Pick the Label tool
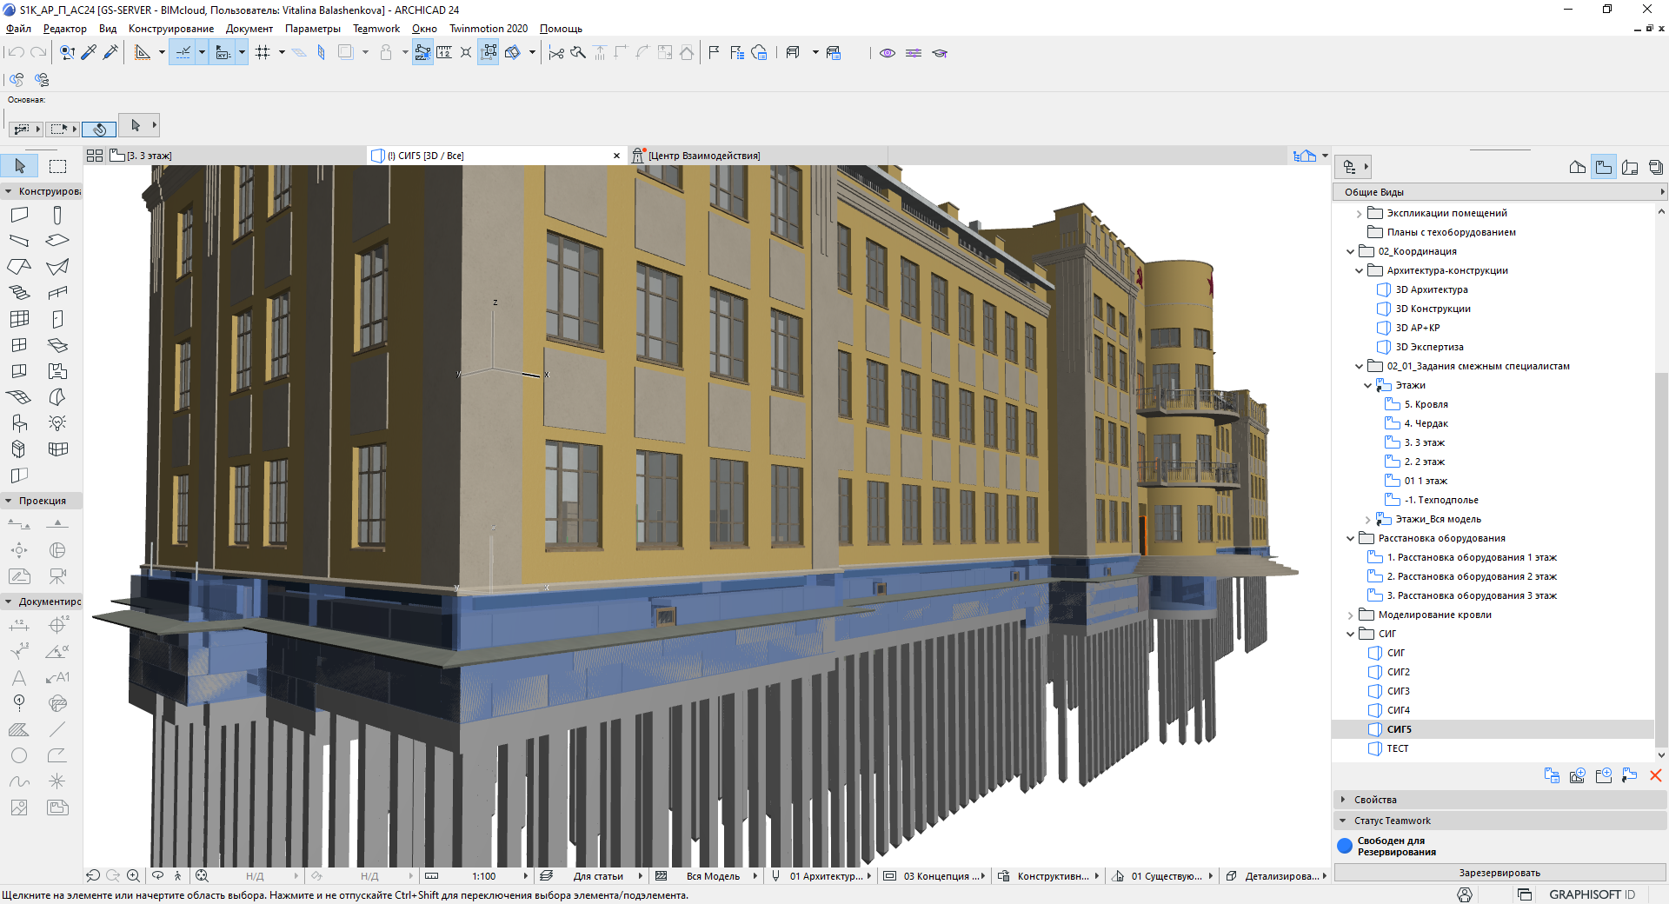Viewport: 1669px width, 904px height. point(57,677)
